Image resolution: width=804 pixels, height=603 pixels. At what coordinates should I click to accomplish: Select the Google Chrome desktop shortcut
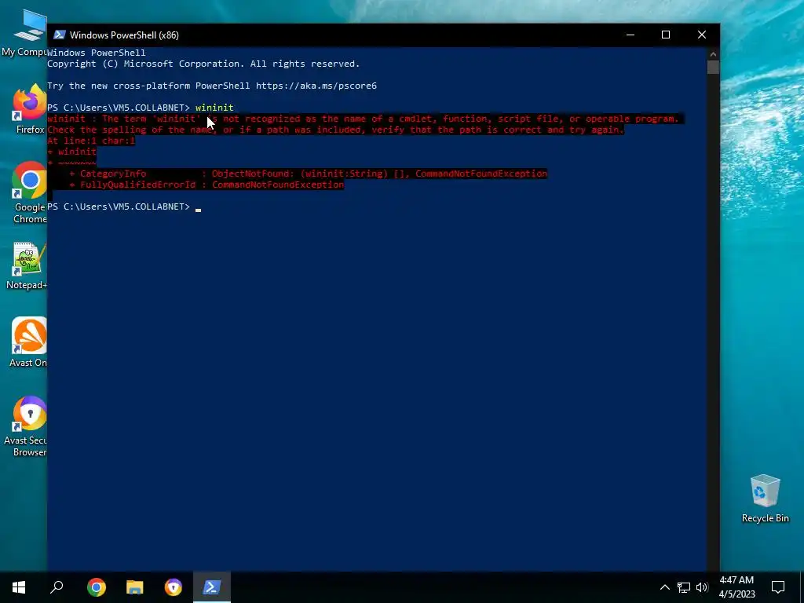pyautogui.click(x=28, y=193)
